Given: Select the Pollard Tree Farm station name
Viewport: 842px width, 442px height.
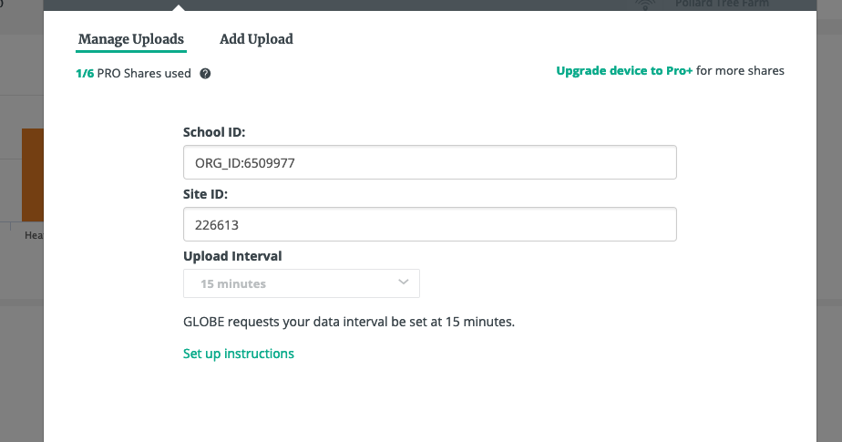Looking at the screenshot, I should (722, 4).
